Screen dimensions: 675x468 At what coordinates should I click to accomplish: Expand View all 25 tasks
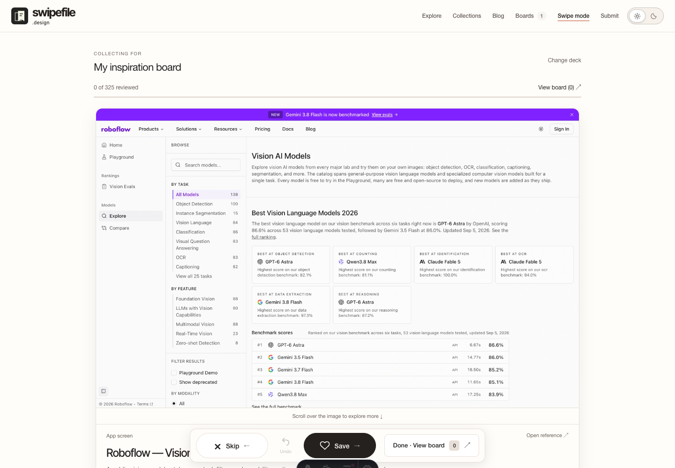(x=194, y=276)
